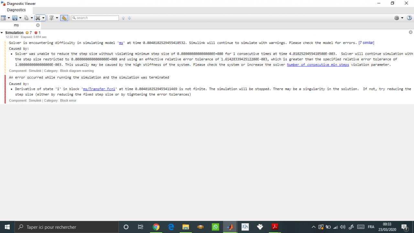Open Adobe Acrobat Reader from the taskbar

(275, 227)
